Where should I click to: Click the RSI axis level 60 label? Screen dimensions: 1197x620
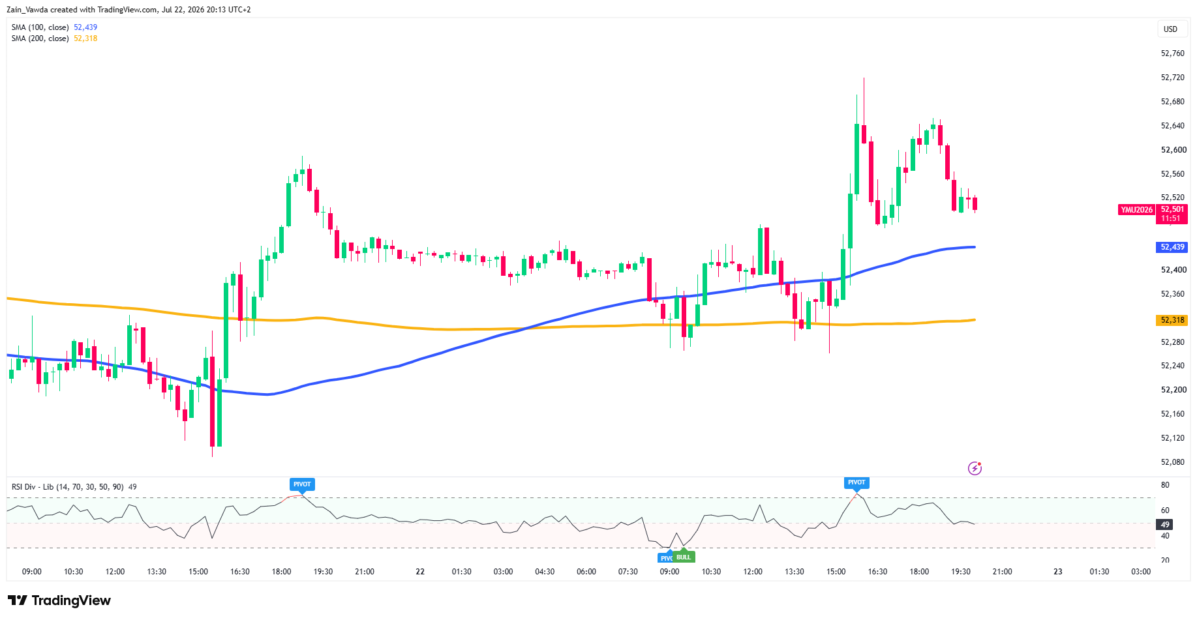click(1165, 510)
